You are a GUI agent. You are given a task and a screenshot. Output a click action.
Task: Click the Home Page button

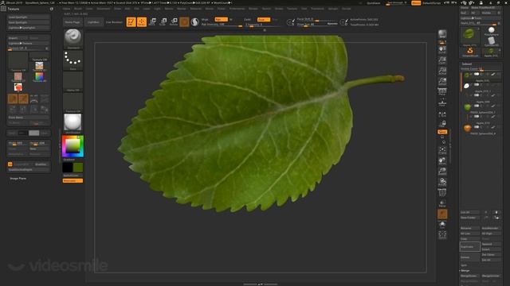73,22
